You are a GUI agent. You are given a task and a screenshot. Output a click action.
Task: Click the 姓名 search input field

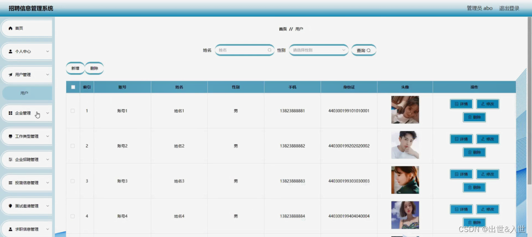pyautogui.click(x=244, y=50)
